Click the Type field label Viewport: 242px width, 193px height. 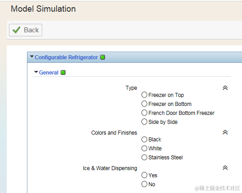click(131, 88)
